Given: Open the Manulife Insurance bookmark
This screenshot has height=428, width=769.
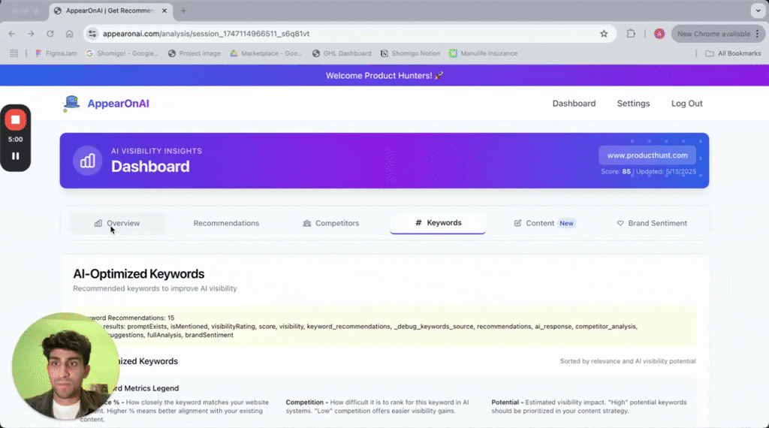Looking at the screenshot, I should point(483,53).
